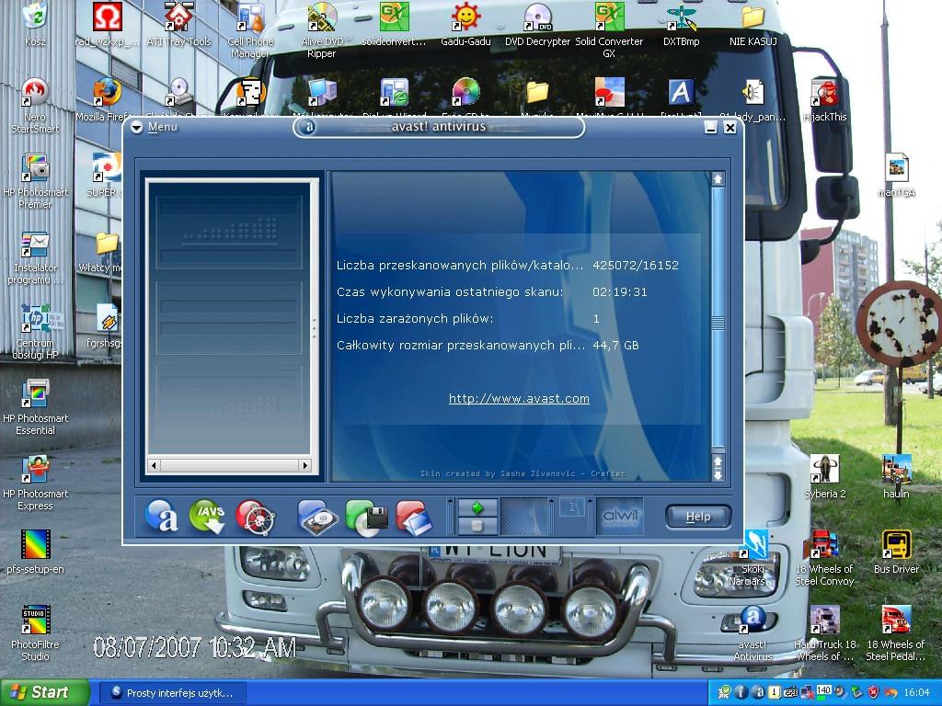
Task: Click the infected files count value 1
Action: coord(596,319)
